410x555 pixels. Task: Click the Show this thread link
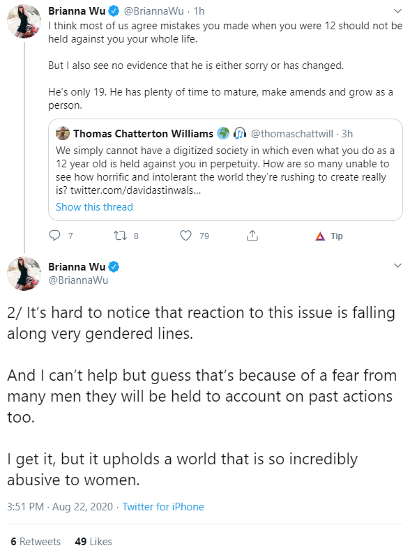coord(94,206)
